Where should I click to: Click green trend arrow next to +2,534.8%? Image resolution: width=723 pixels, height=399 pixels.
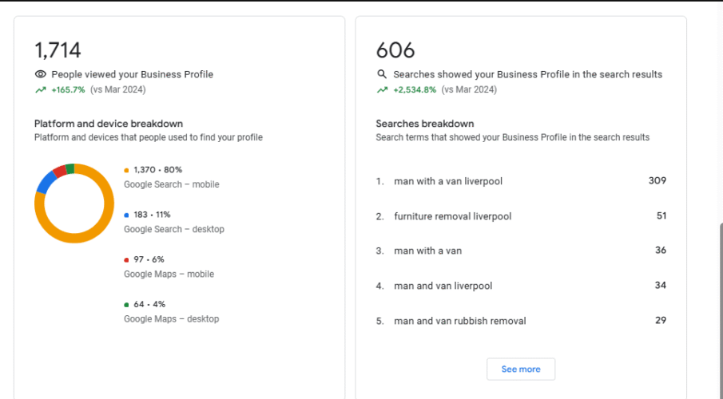382,90
